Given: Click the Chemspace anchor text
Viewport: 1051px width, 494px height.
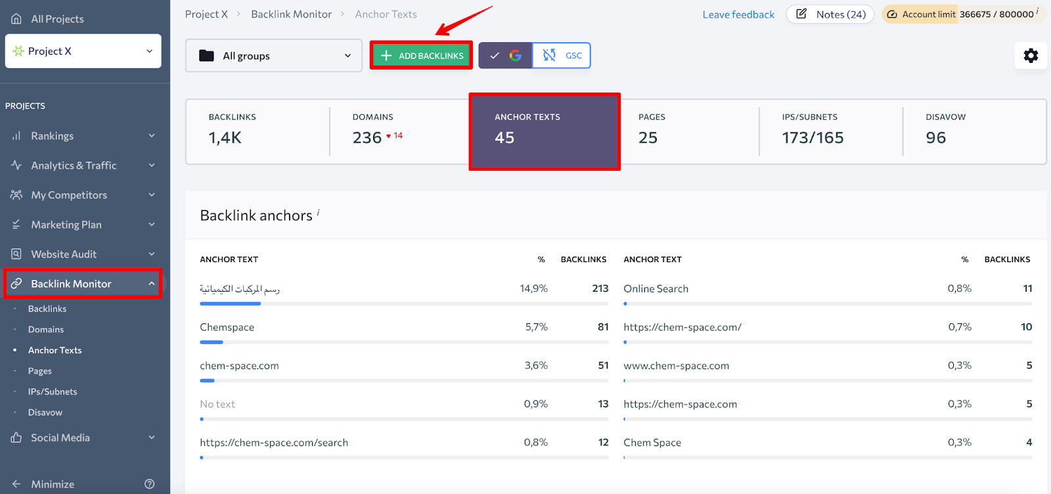Looking at the screenshot, I should coord(227,327).
